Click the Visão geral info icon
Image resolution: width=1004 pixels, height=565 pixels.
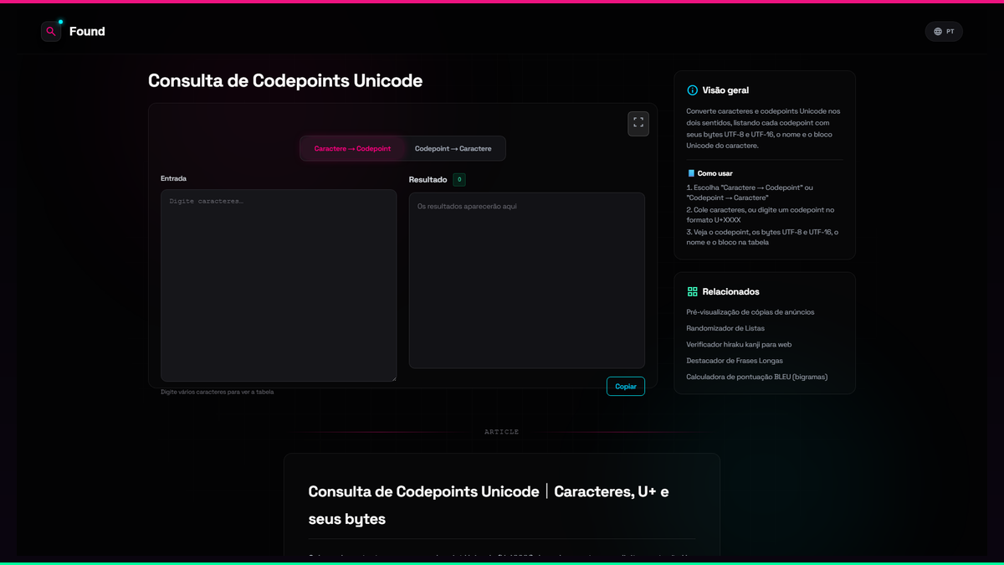692,90
